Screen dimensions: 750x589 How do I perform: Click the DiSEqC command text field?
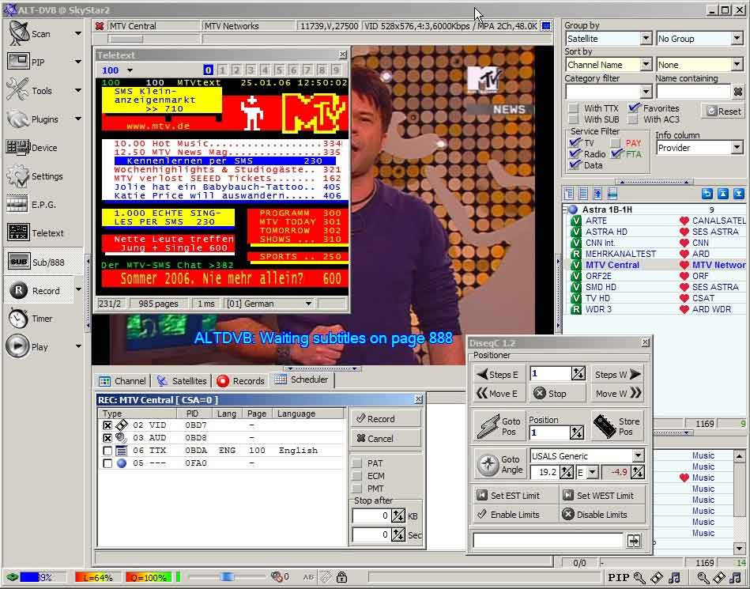click(548, 541)
